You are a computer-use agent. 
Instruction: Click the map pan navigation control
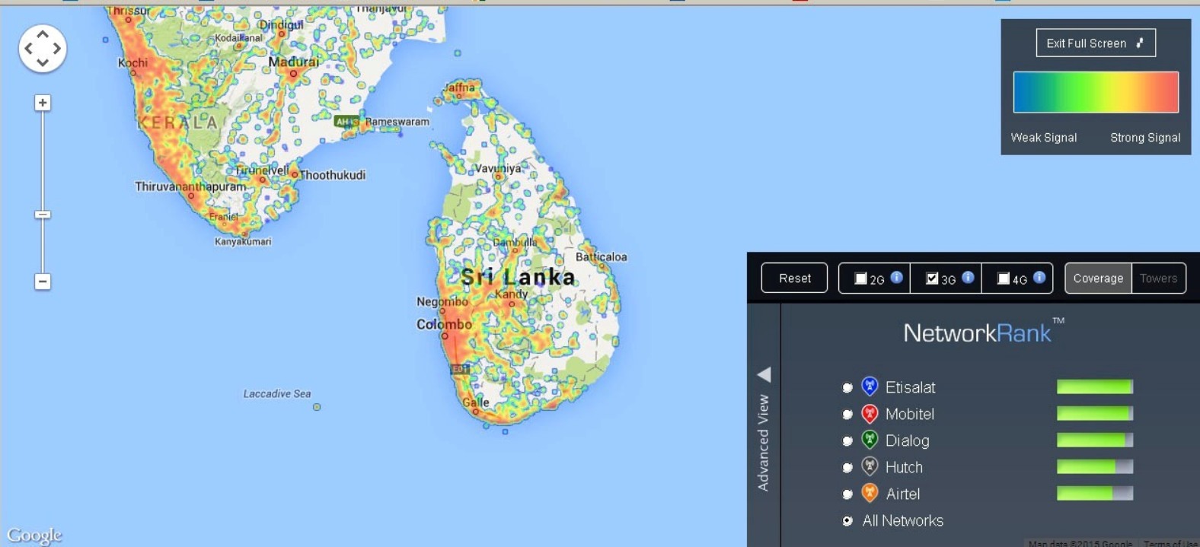43,48
